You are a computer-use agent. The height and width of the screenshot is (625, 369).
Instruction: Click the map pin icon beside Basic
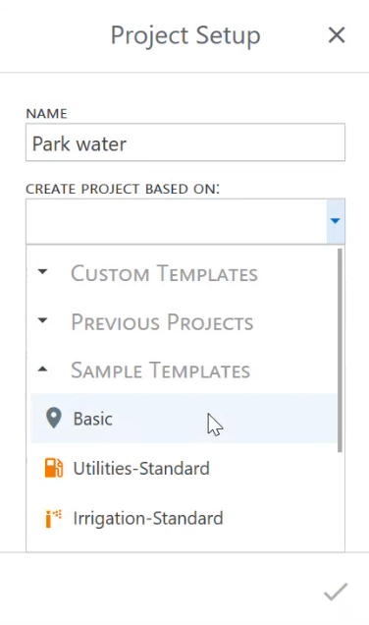(x=53, y=418)
